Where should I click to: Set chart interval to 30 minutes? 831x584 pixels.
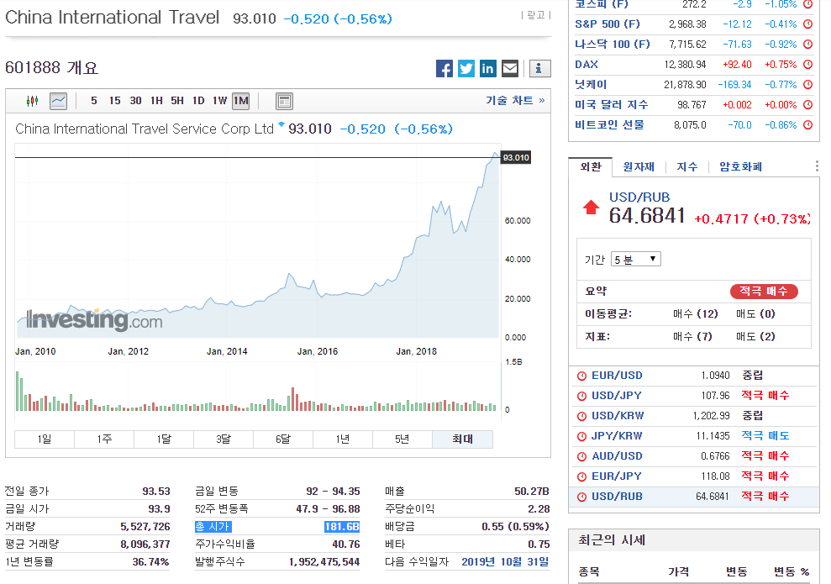(135, 101)
